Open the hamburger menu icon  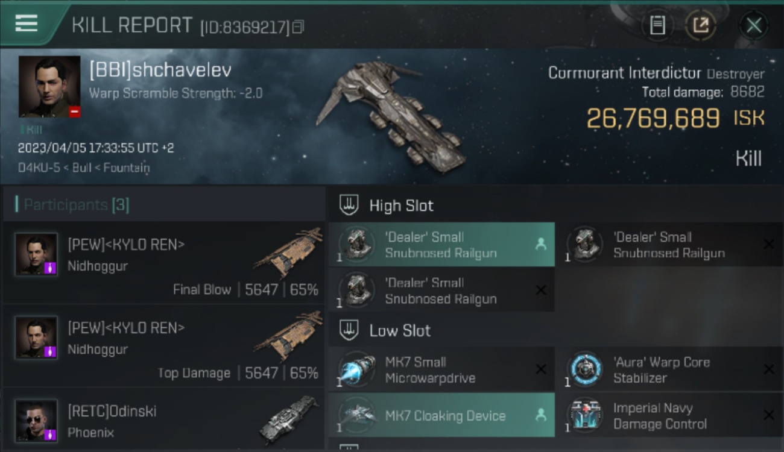(x=26, y=24)
